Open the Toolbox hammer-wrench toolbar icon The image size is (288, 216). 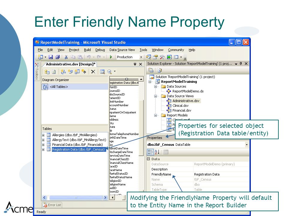point(162,57)
